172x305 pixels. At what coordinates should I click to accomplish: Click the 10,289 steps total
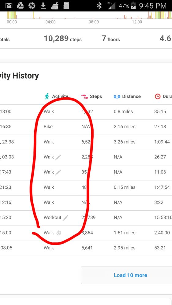coord(63,38)
